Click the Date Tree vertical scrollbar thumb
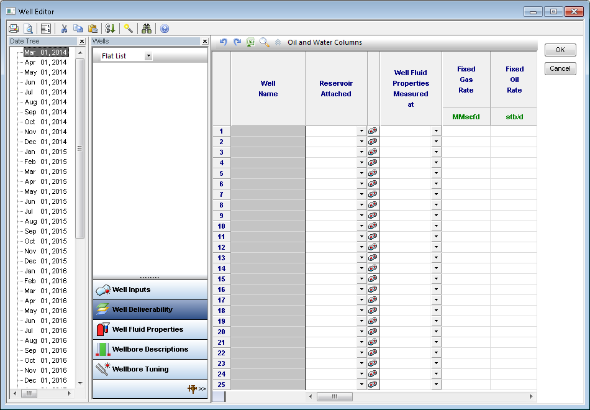The width and height of the screenshot is (590, 410). click(79, 148)
